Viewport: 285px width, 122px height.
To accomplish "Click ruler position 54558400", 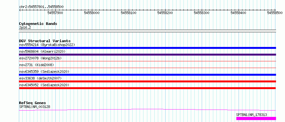I will pyautogui.click(x=238, y=13).
